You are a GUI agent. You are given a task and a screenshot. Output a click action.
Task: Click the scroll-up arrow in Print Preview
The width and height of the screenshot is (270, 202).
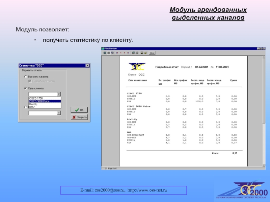tap(264, 57)
